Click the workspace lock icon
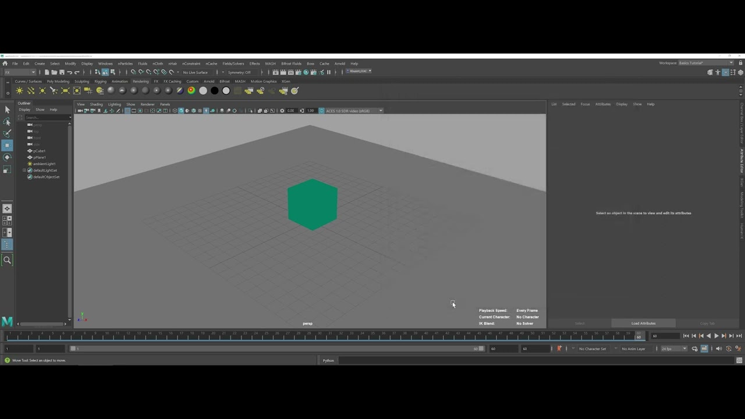Viewport: 745px width, 419px height. pos(739,63)
